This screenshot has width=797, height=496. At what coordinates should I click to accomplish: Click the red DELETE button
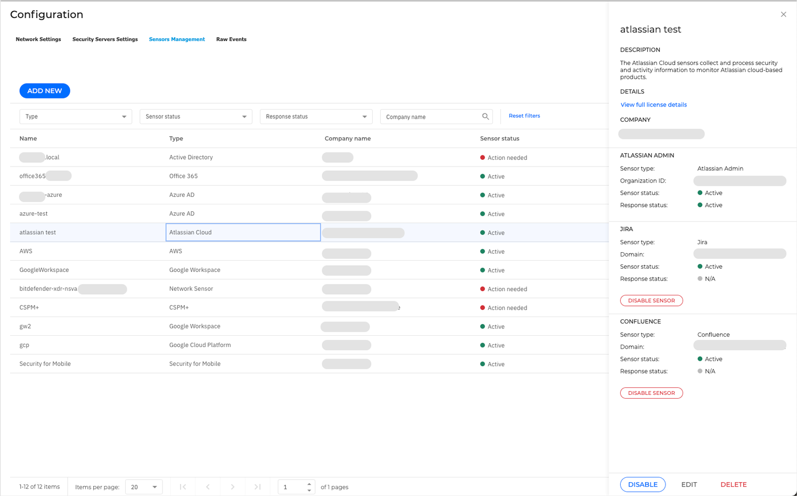pyautogui.click(x=733, y=485)
